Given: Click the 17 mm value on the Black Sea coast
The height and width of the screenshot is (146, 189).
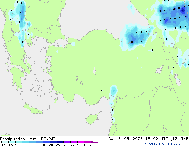Looking at the screenshot, I should tap(132, 42).
